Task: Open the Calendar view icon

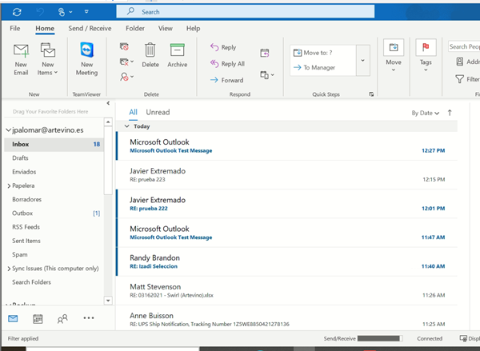Action: coord(38,318)
